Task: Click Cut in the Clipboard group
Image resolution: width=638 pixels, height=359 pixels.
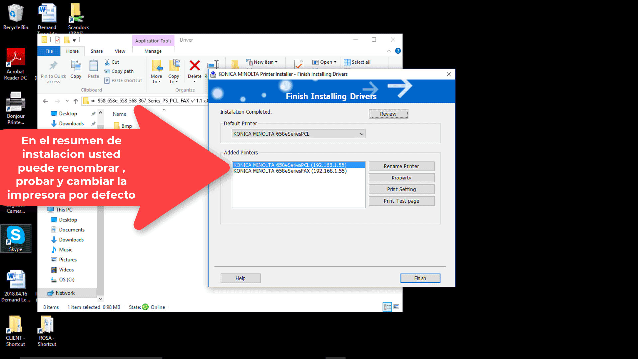Action: (x=112, y=62)
